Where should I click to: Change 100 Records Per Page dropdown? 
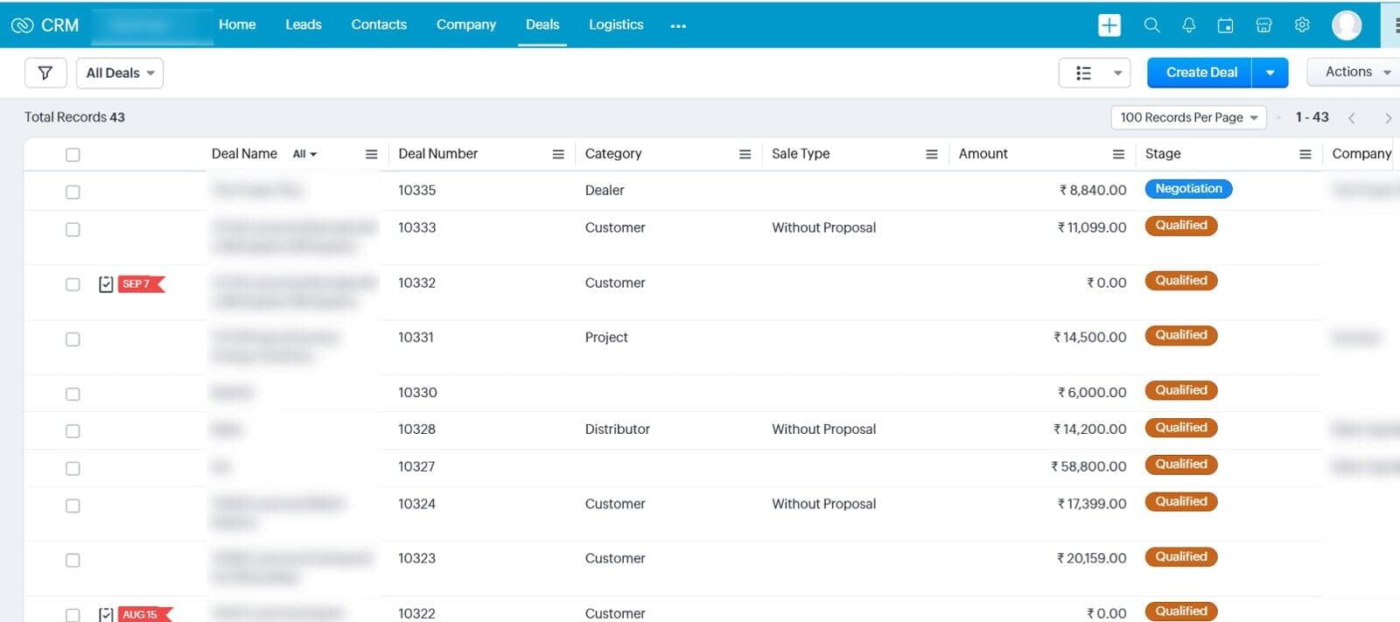[1188, 117]
